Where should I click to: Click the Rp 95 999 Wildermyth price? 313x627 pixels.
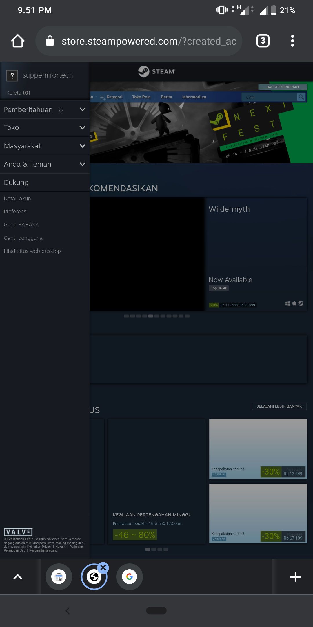click(x=247, y=305)
